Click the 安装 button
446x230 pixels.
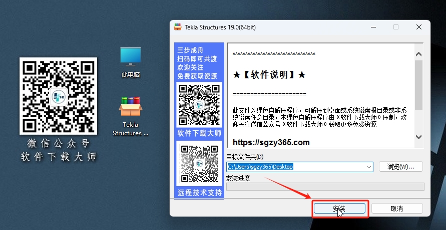[x=339, y=209]
